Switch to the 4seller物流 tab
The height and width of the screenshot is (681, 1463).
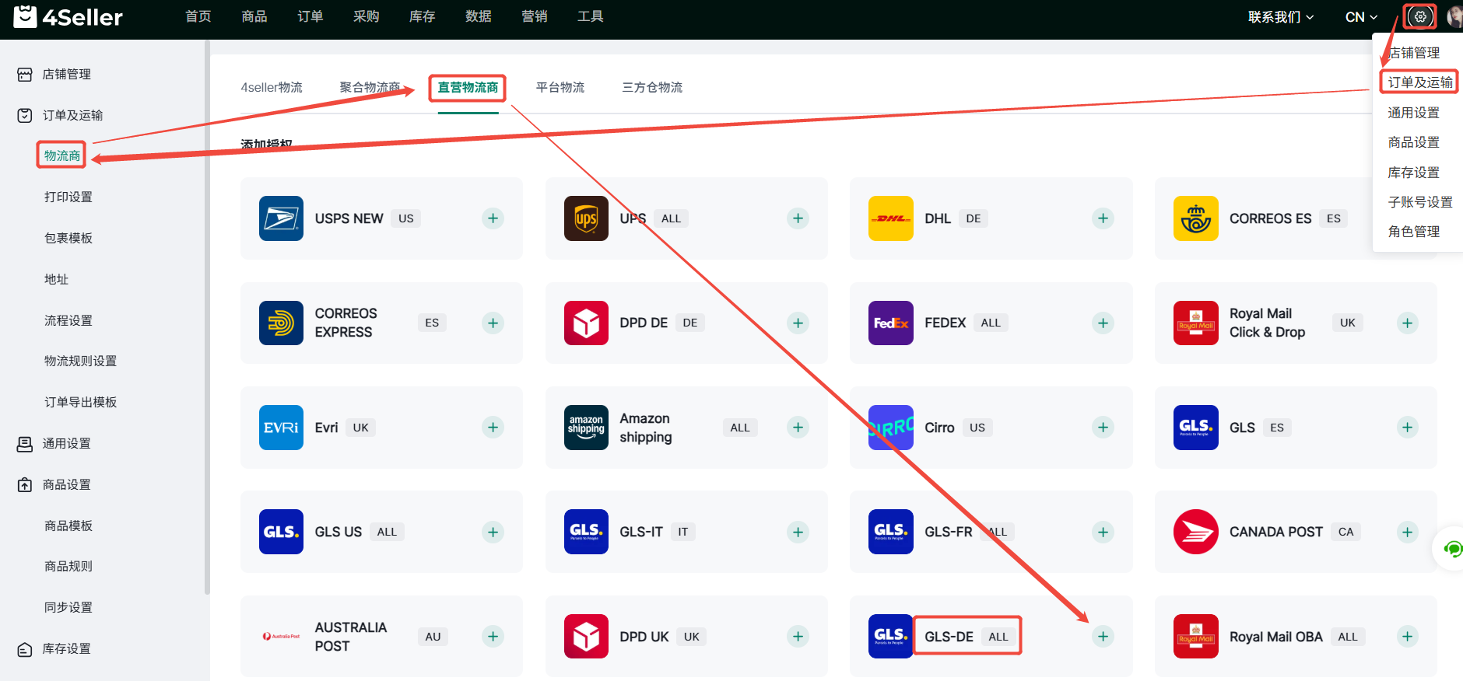[x=272, y=87]
